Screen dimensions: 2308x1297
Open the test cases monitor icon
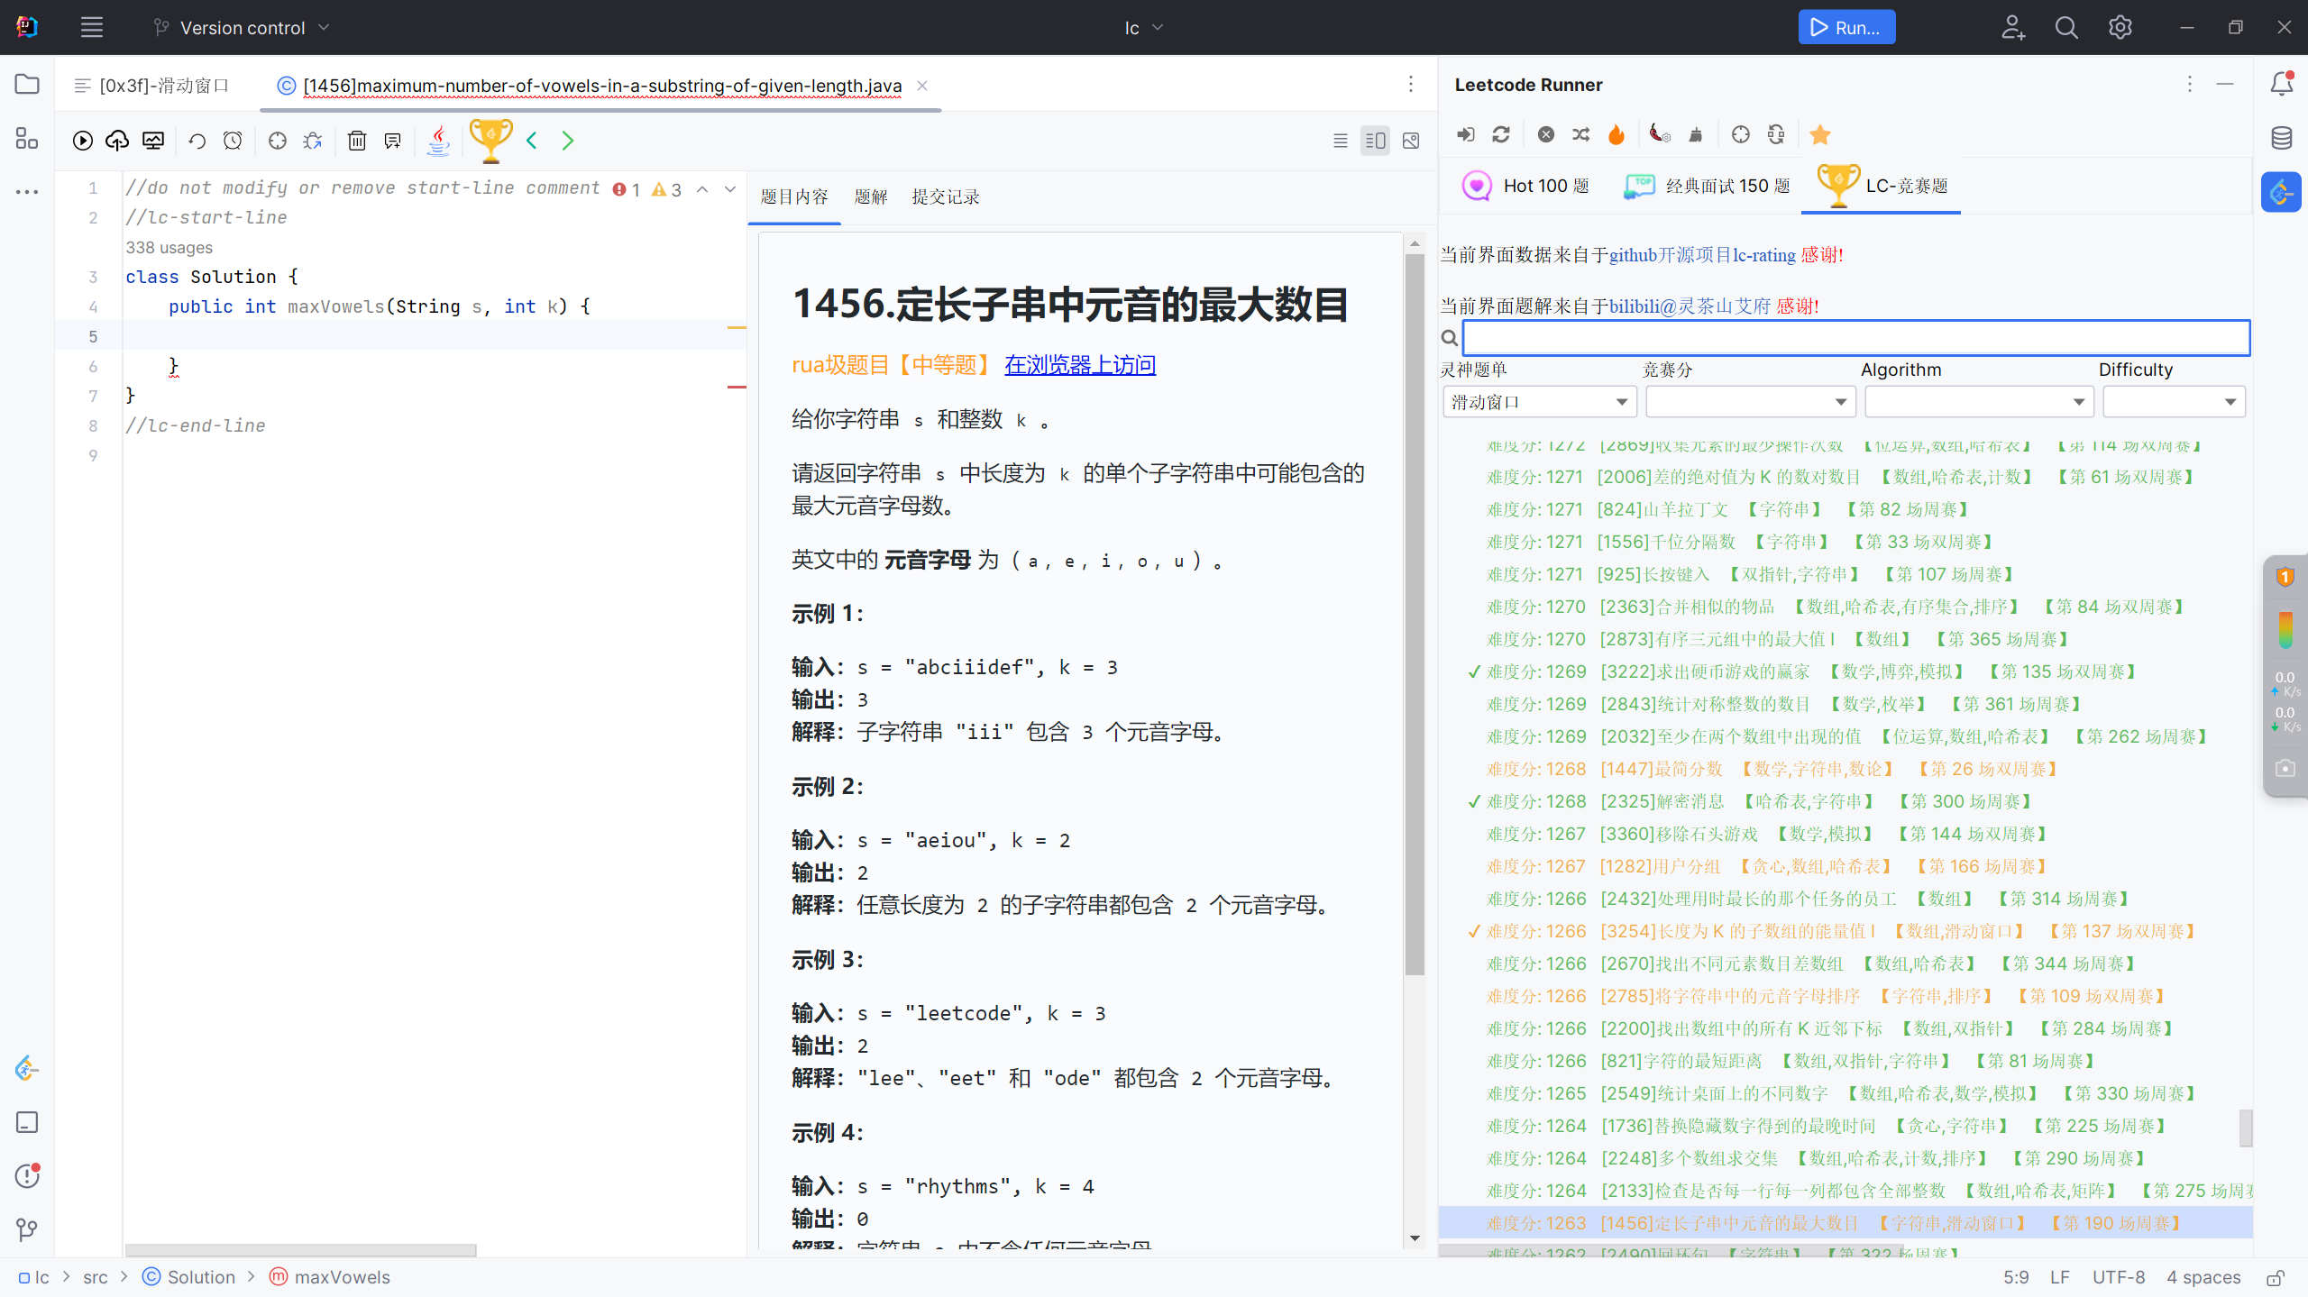point(153,141)
